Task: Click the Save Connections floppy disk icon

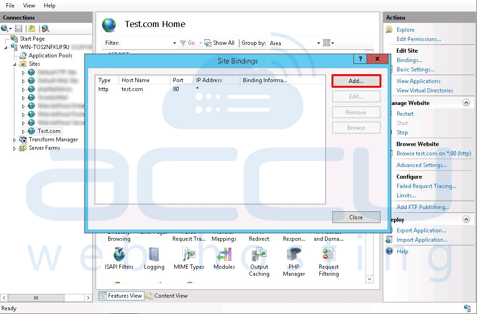Action: pyautogui.click(x=19, y=28)
